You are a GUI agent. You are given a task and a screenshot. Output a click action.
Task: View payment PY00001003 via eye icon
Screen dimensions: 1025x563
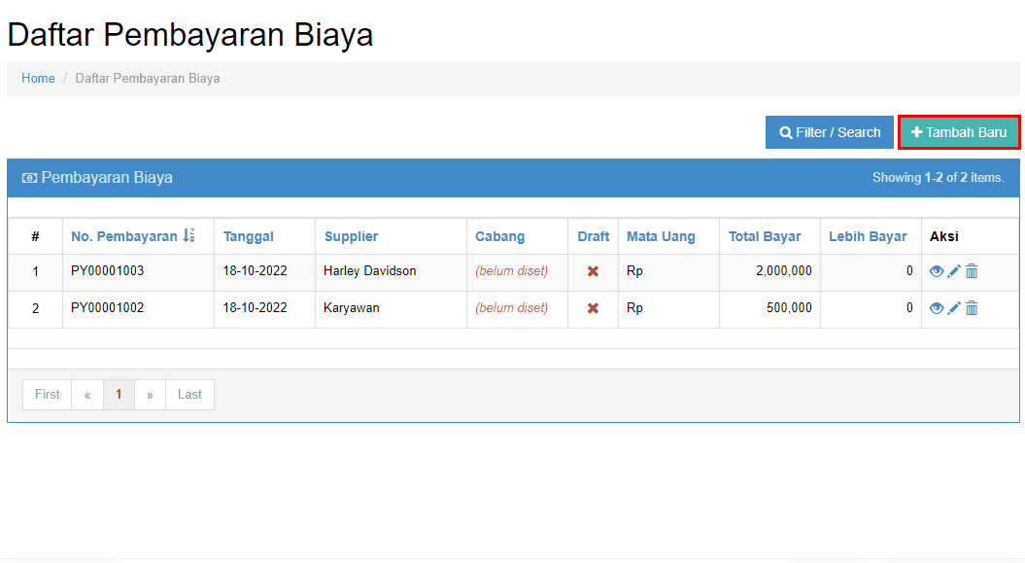coord(936,271)
